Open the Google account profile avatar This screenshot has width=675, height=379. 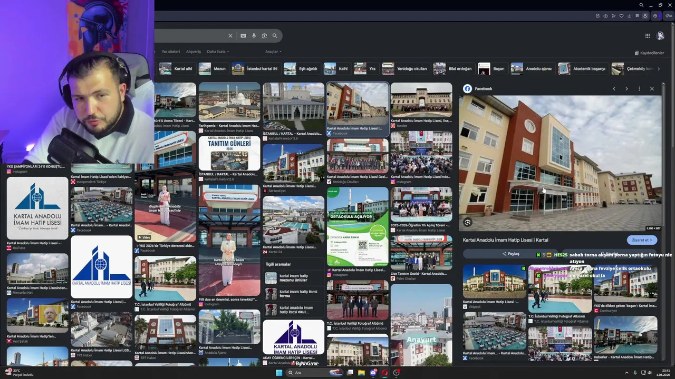pyautogui.click(x=660, y=36)
